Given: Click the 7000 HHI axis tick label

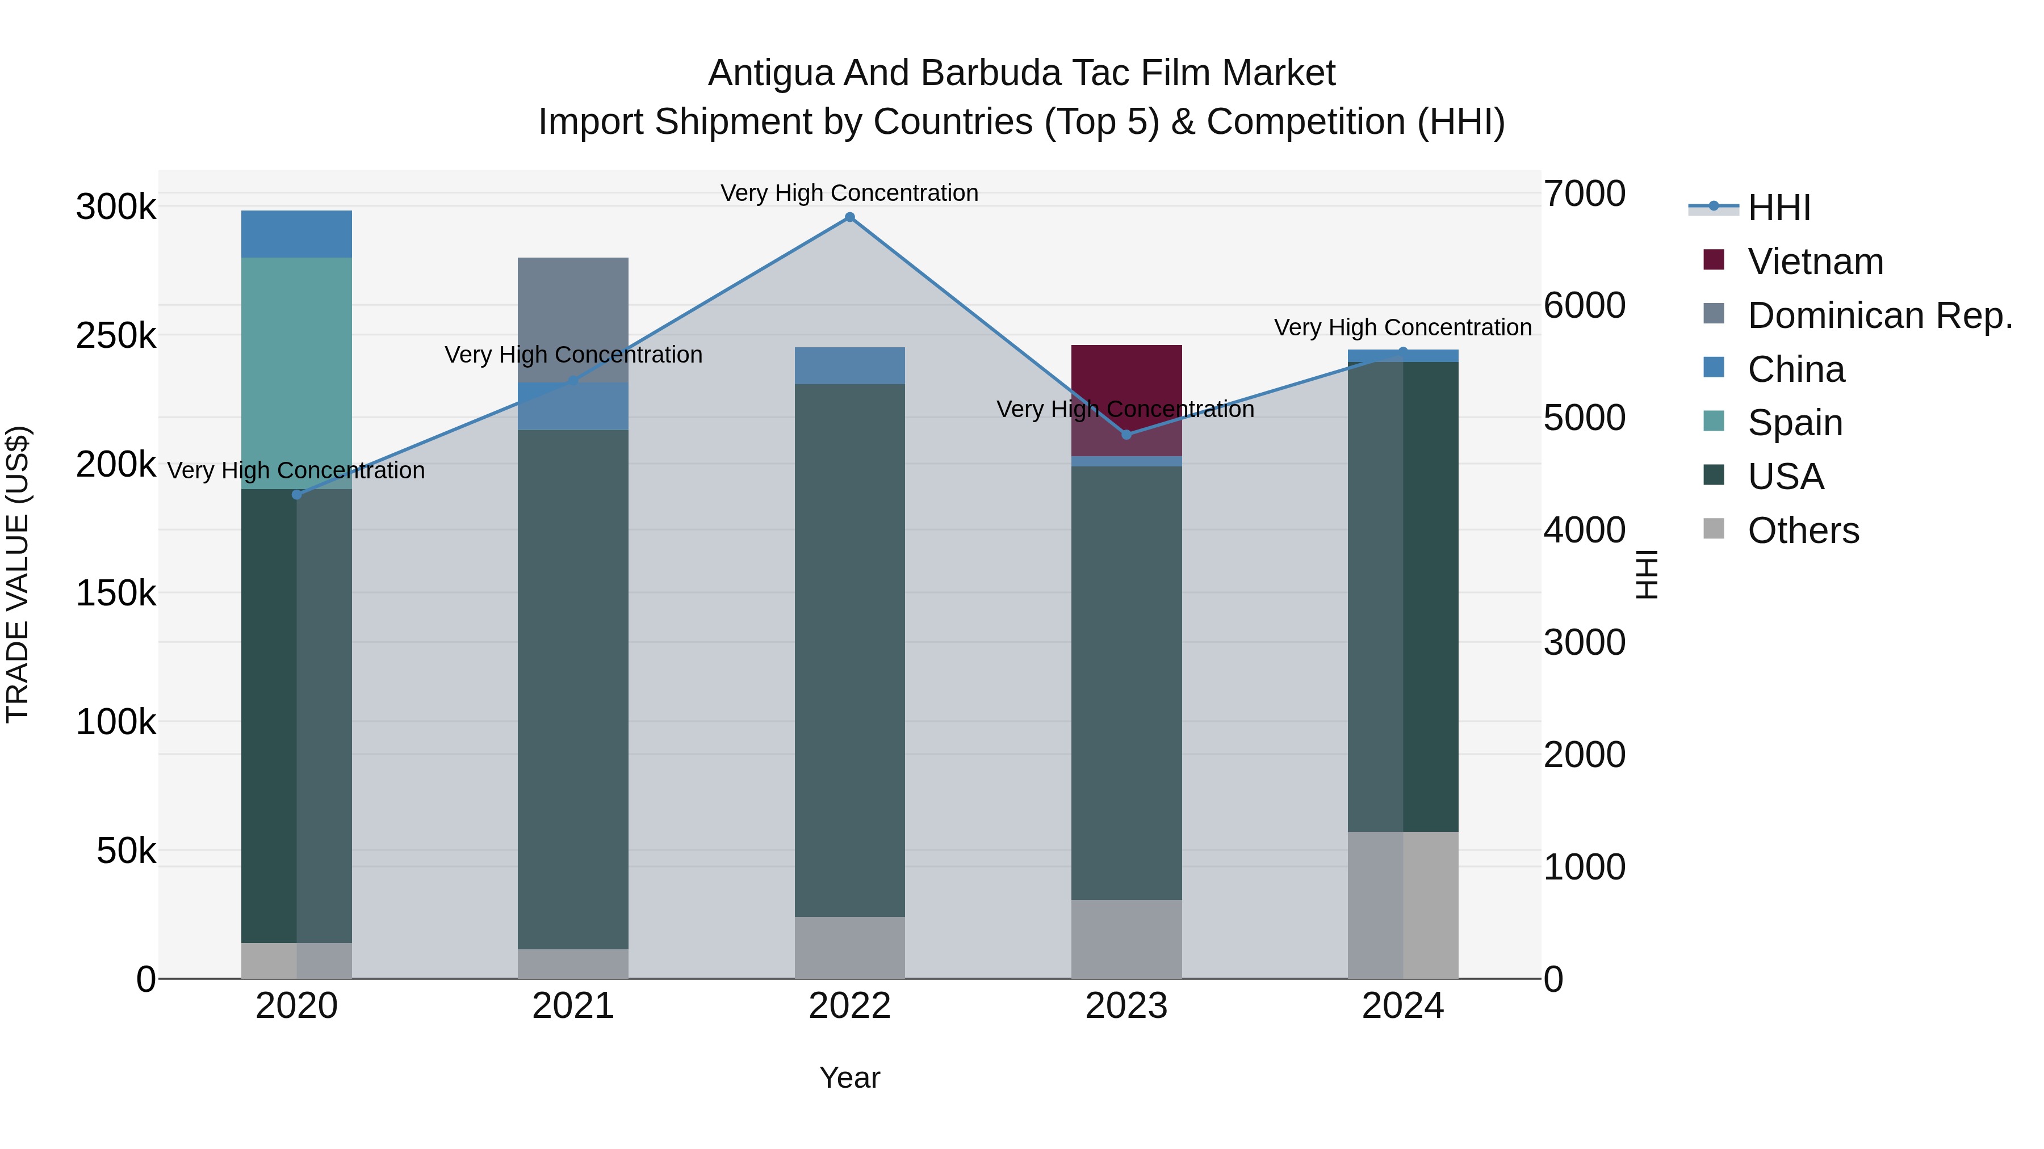Looking at the screenshot, I should [x=1585, y=193].
